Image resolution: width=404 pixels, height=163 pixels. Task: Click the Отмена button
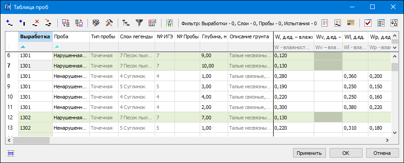[382, 153]
